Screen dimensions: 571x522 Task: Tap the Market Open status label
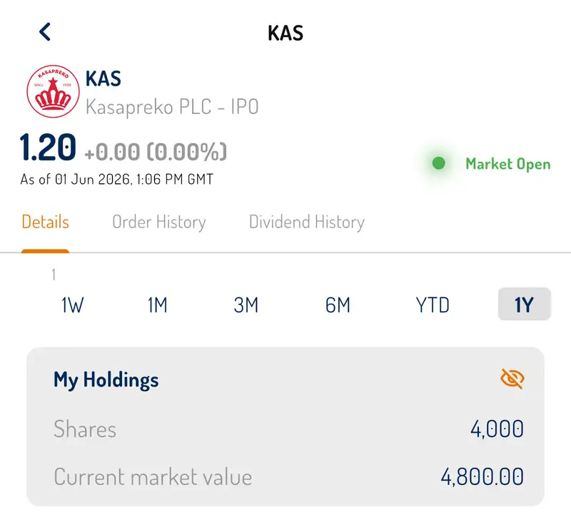(x=508, y=164)
